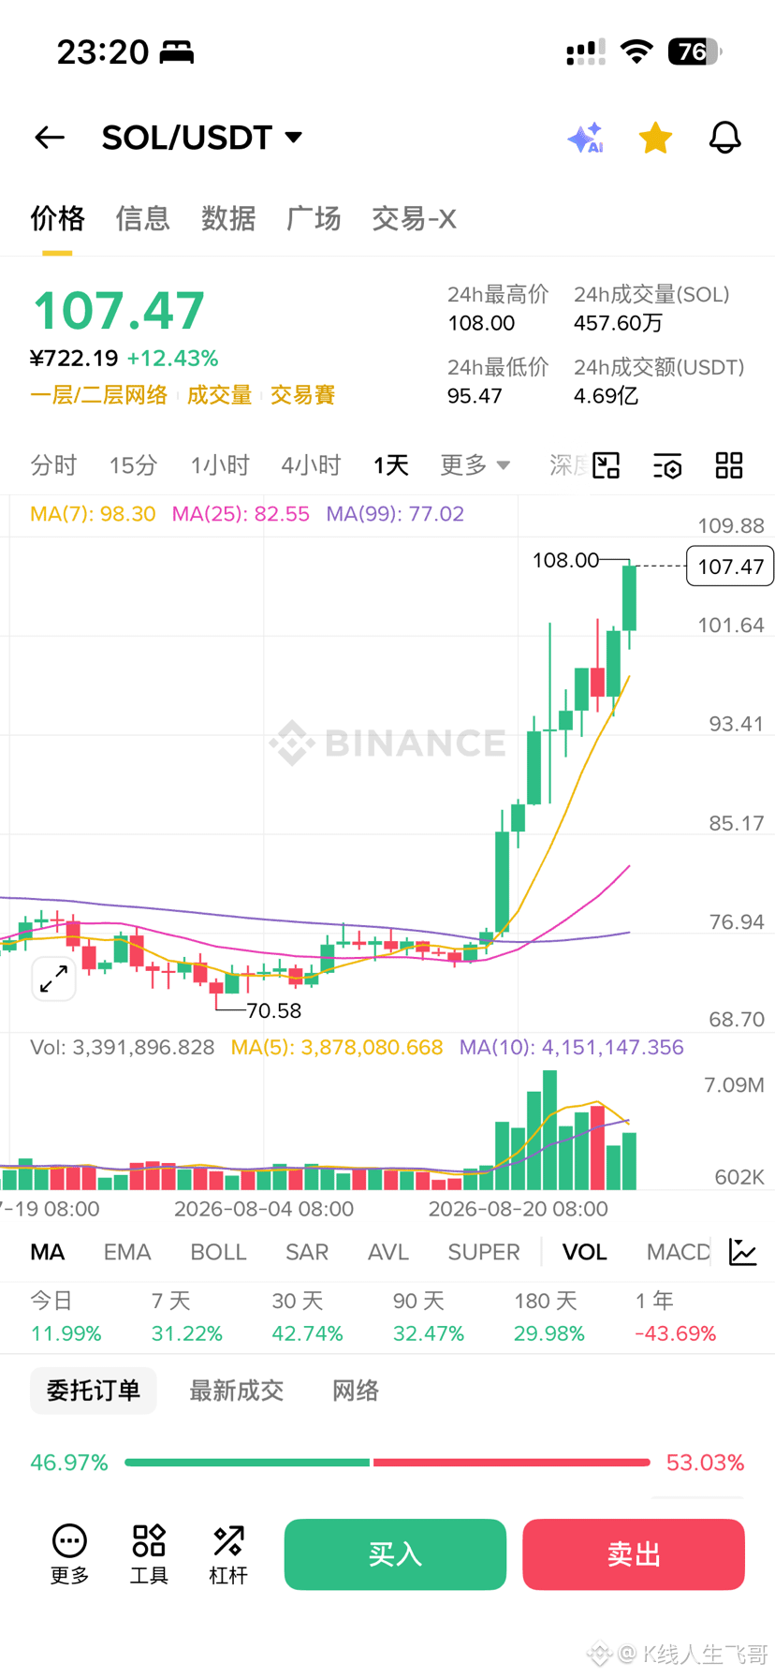This screenshot has height=1678, width=775.
Task: Toggle the favorite star icon
Action: pos(655,138)
